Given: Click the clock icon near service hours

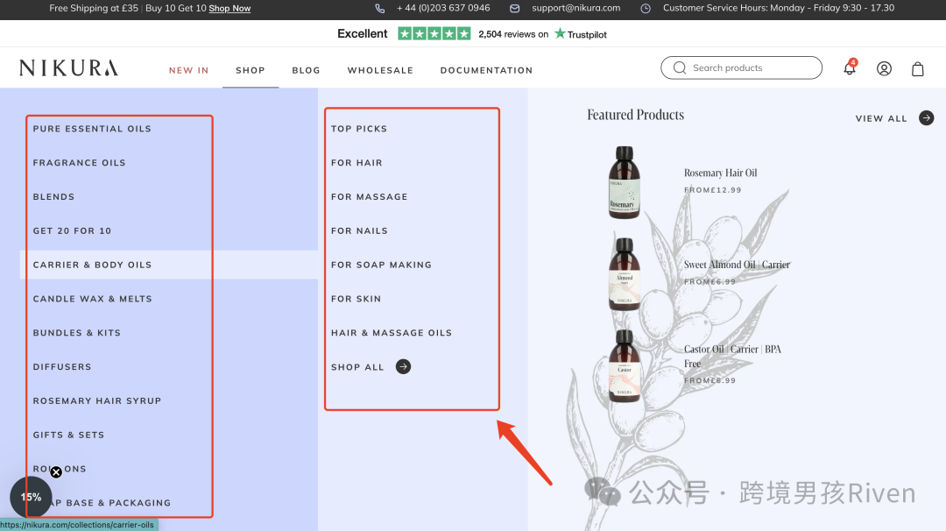Looking at the screenshot, I should point(646,9).
